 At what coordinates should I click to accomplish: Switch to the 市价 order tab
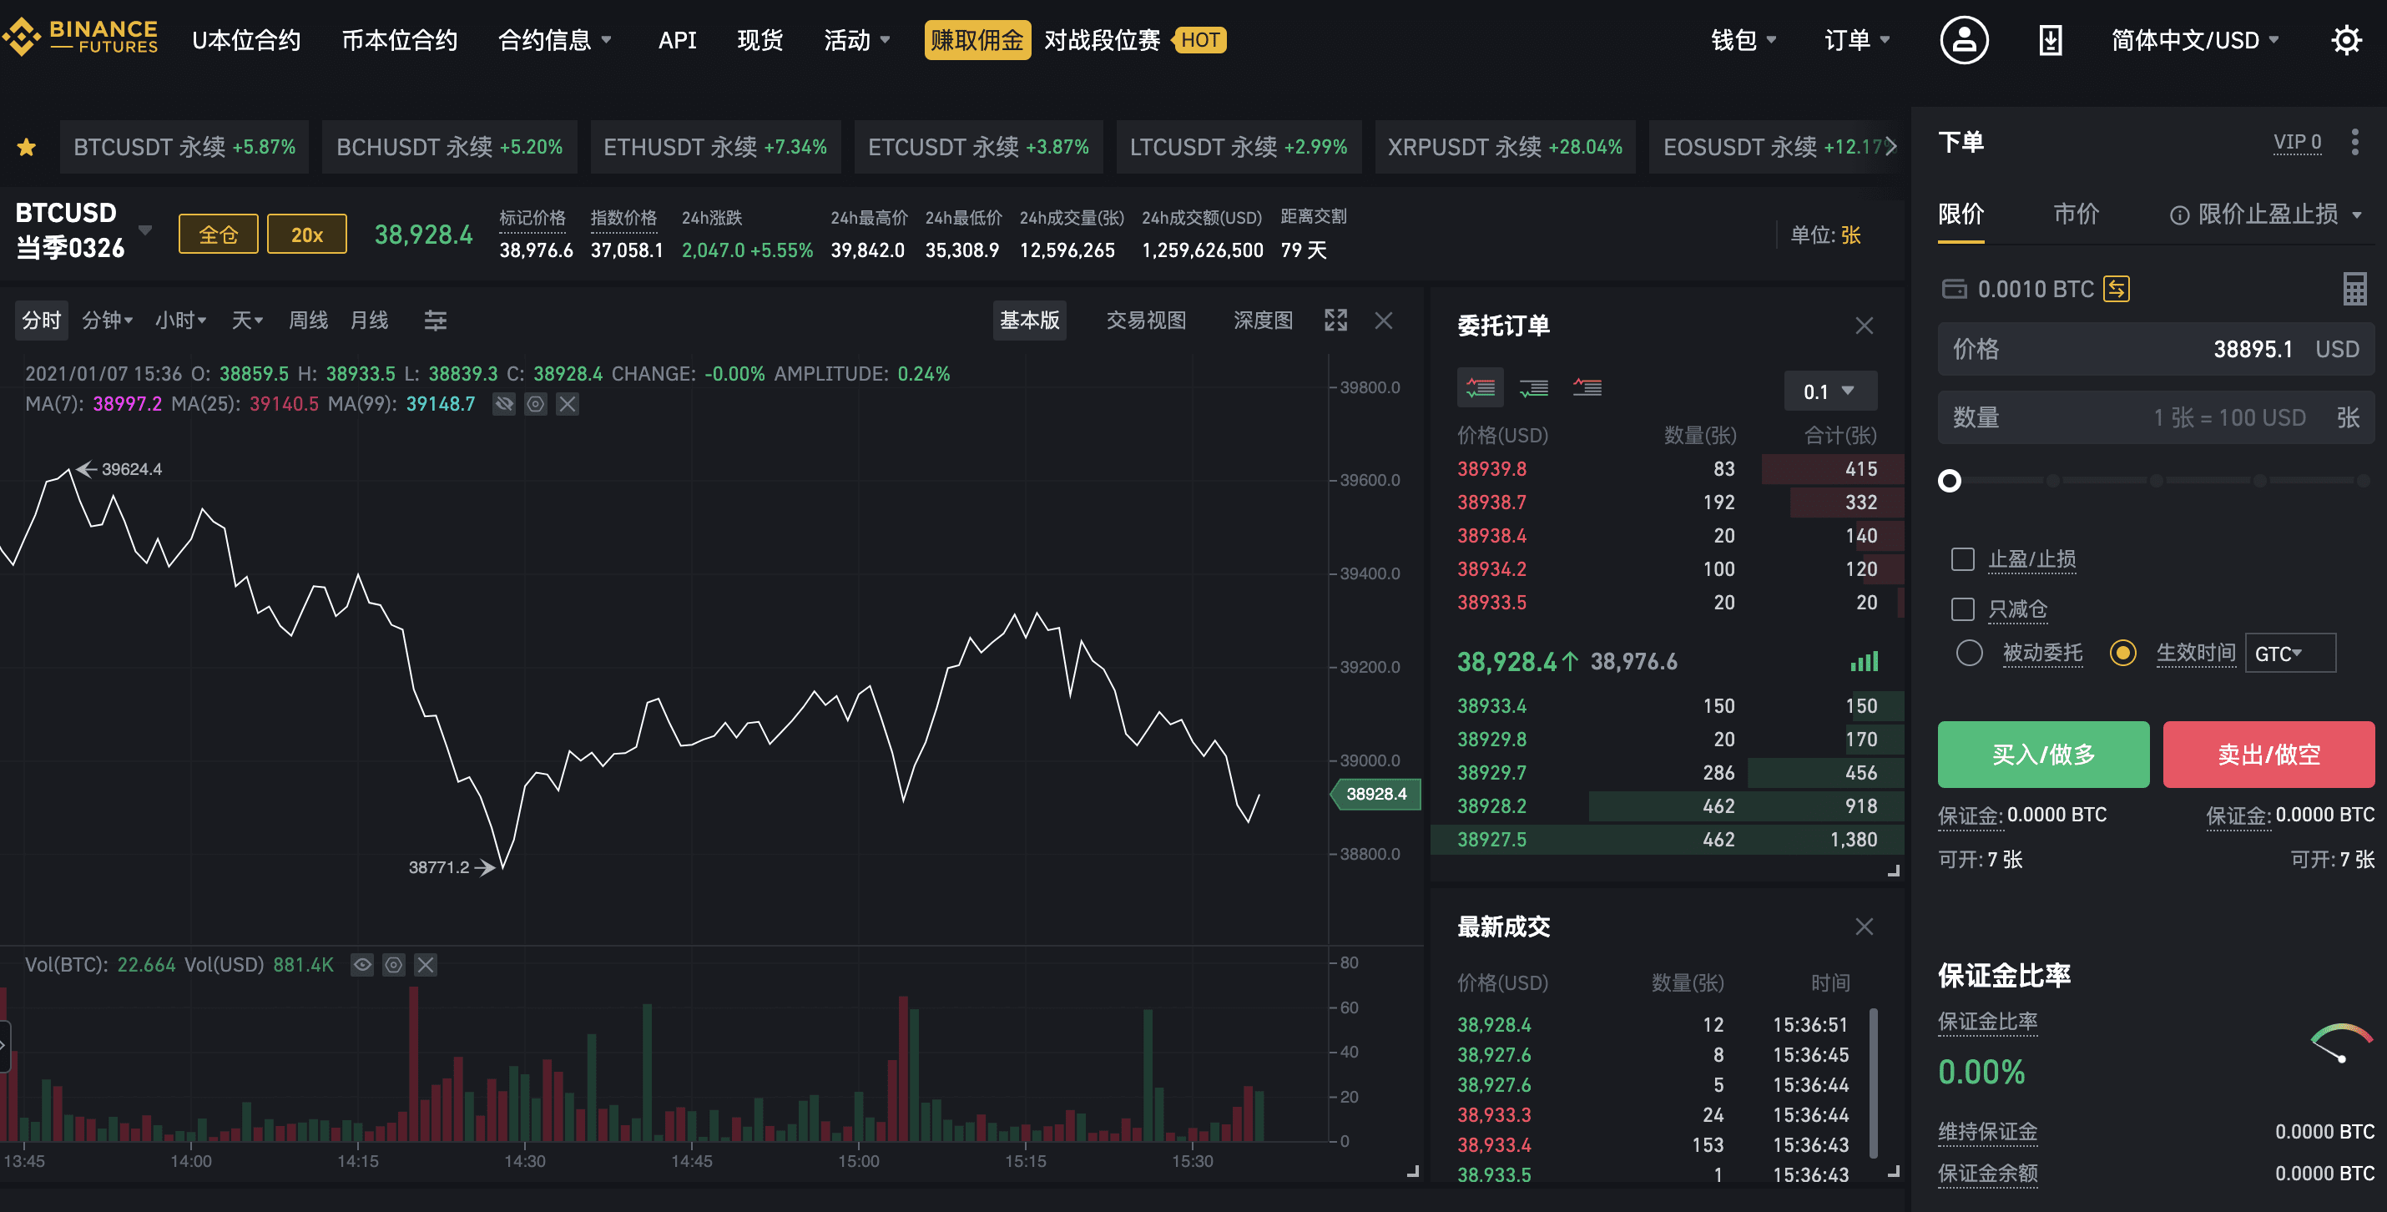(x=2076, y=215)
